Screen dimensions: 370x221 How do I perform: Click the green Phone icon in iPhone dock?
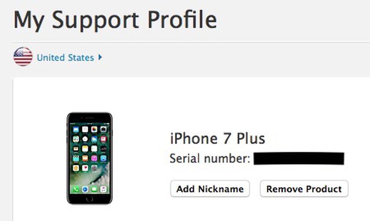click(x=76, y=189)
